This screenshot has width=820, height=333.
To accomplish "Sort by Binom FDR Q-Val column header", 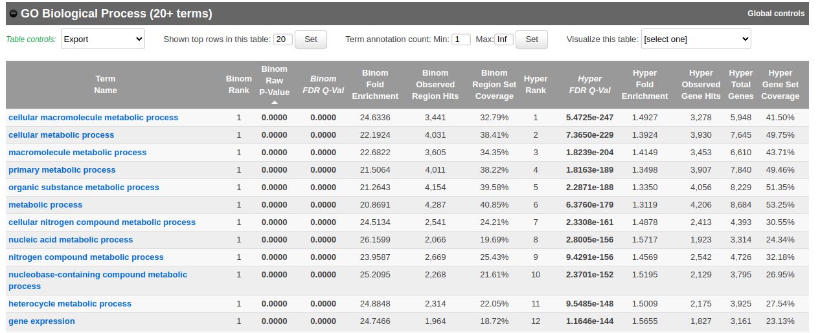I will [323, 85].
